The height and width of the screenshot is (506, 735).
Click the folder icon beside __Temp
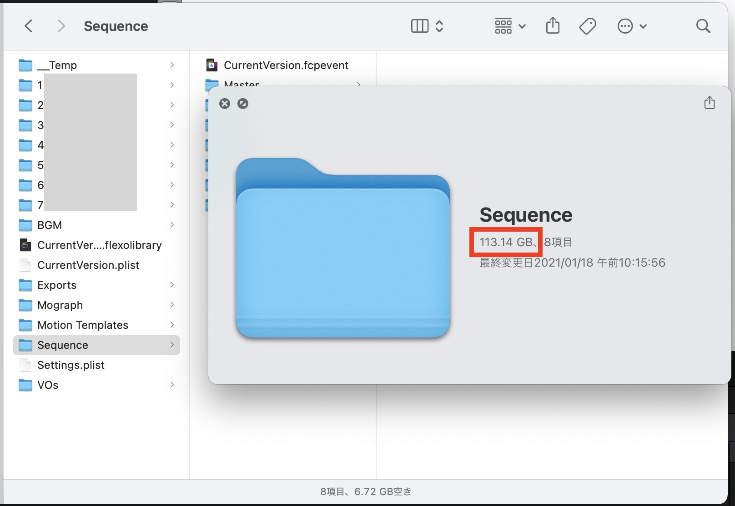click(x=25, y=66)
